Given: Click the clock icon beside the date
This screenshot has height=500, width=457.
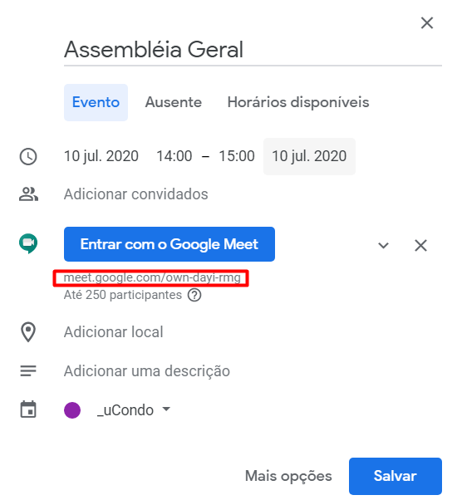Looking at the screenshot, I should click(28, 156).
